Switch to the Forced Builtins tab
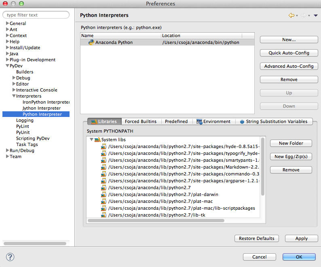Screen dimensions: 321x267 click(x=141, y=121)
